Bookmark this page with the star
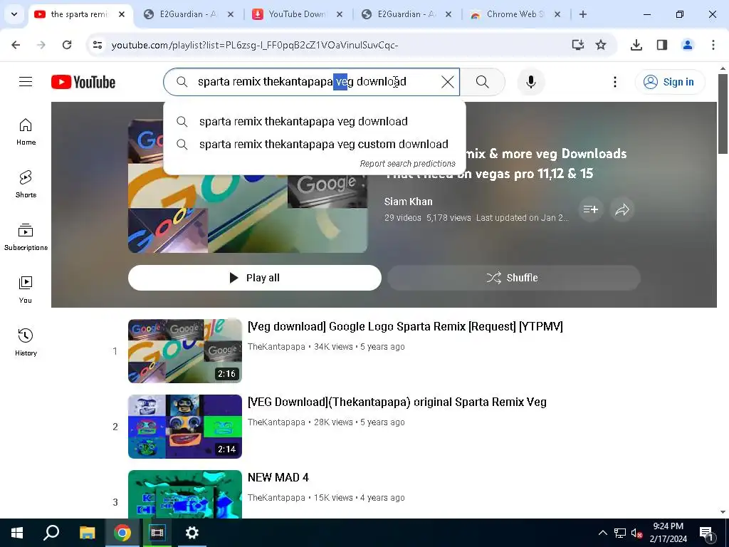The width and height of the screenshot is (729, 547). (601, 45)
